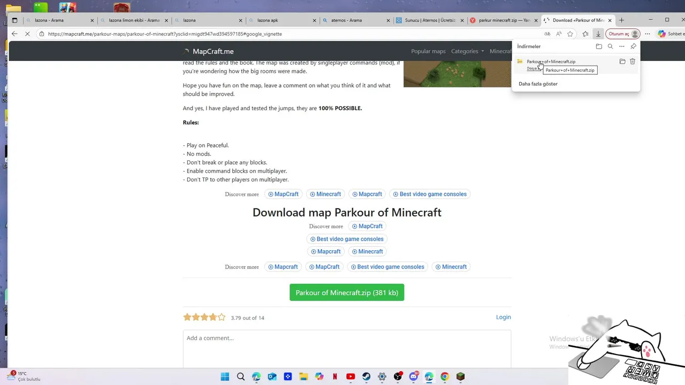Open Google Chrome from taskbar

point(445,376)
